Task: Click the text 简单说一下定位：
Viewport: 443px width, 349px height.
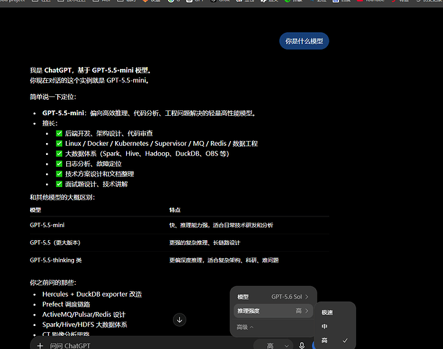Action: tap(53, 97)
